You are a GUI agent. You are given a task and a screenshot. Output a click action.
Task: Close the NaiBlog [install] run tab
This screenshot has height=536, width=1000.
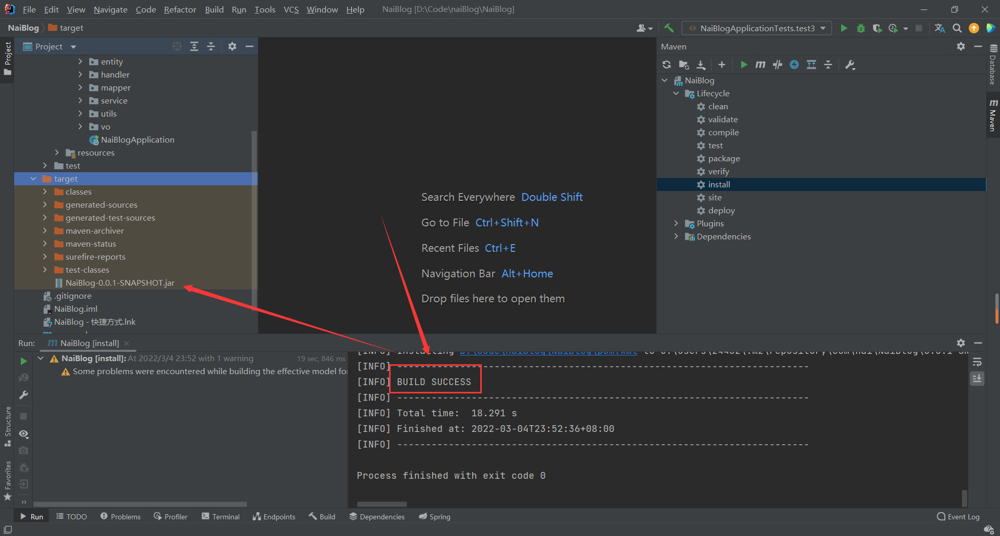[127, 343]
